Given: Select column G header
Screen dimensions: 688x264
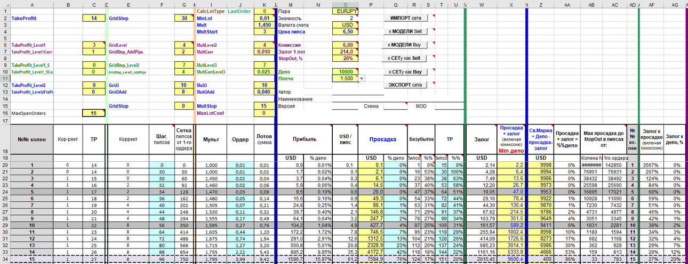Looking at the screenshot, I should click(184, 5).
